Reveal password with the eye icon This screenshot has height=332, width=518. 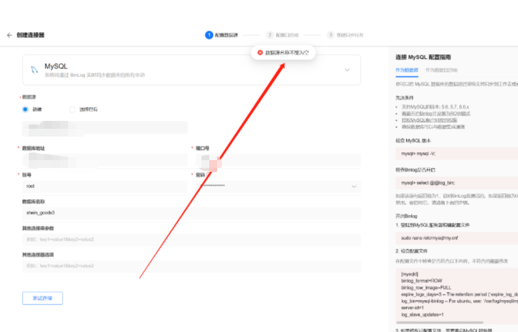pos(354,186)
